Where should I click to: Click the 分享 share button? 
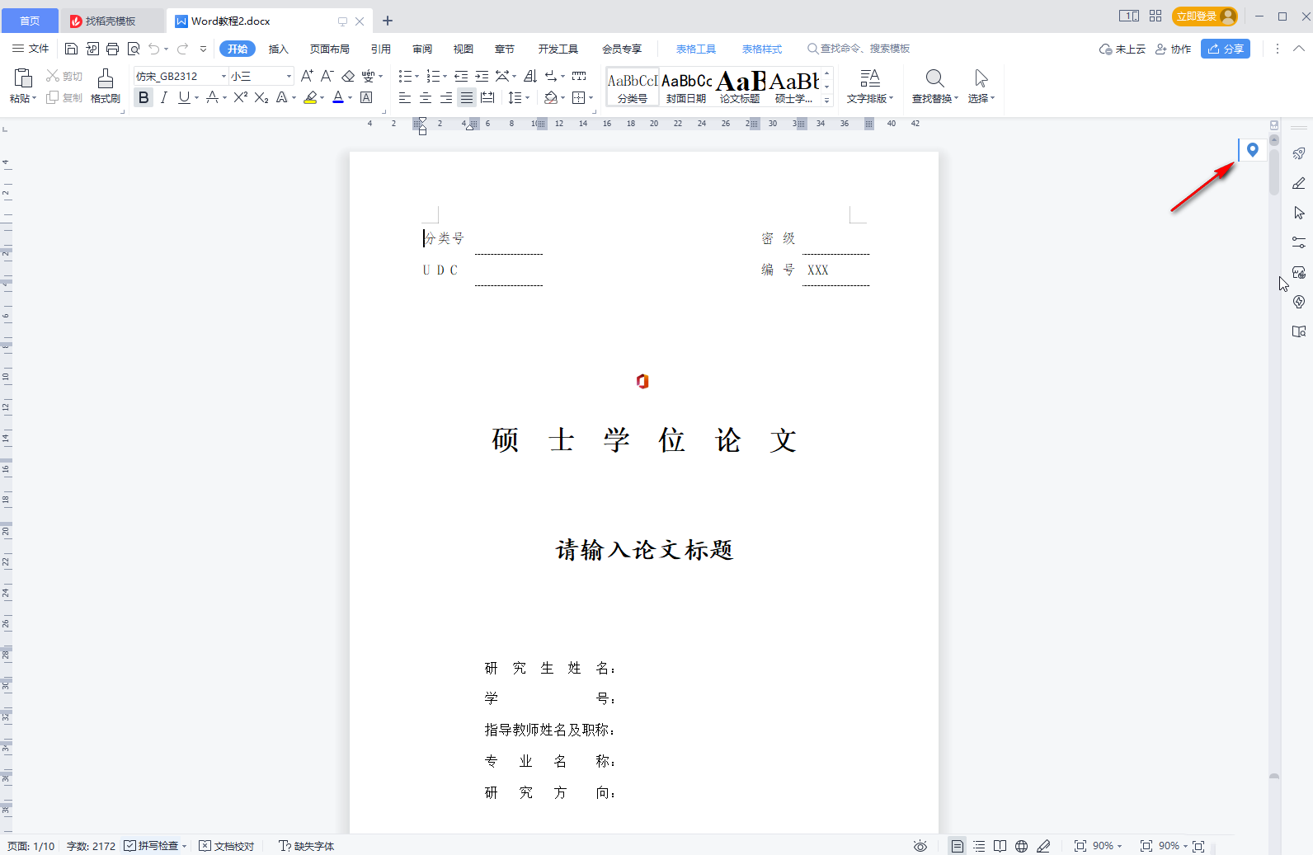(1225, 49)
